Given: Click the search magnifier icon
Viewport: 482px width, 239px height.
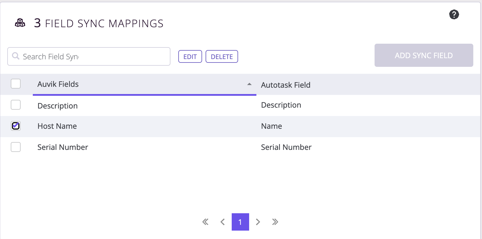Looking at the screenshot, I should tap(16, 56).
